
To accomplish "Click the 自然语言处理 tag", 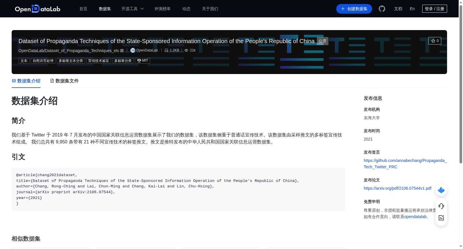I will click(x=43, y=61).
